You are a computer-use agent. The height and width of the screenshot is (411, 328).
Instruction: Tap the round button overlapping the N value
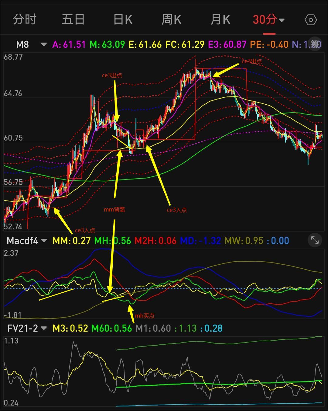[315, 44]
